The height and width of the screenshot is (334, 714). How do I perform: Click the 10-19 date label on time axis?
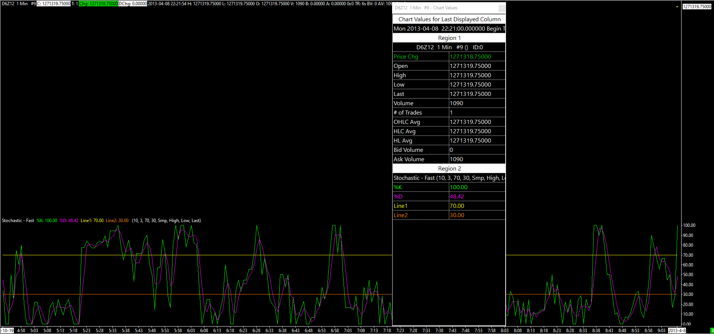(x=8, y=331)
